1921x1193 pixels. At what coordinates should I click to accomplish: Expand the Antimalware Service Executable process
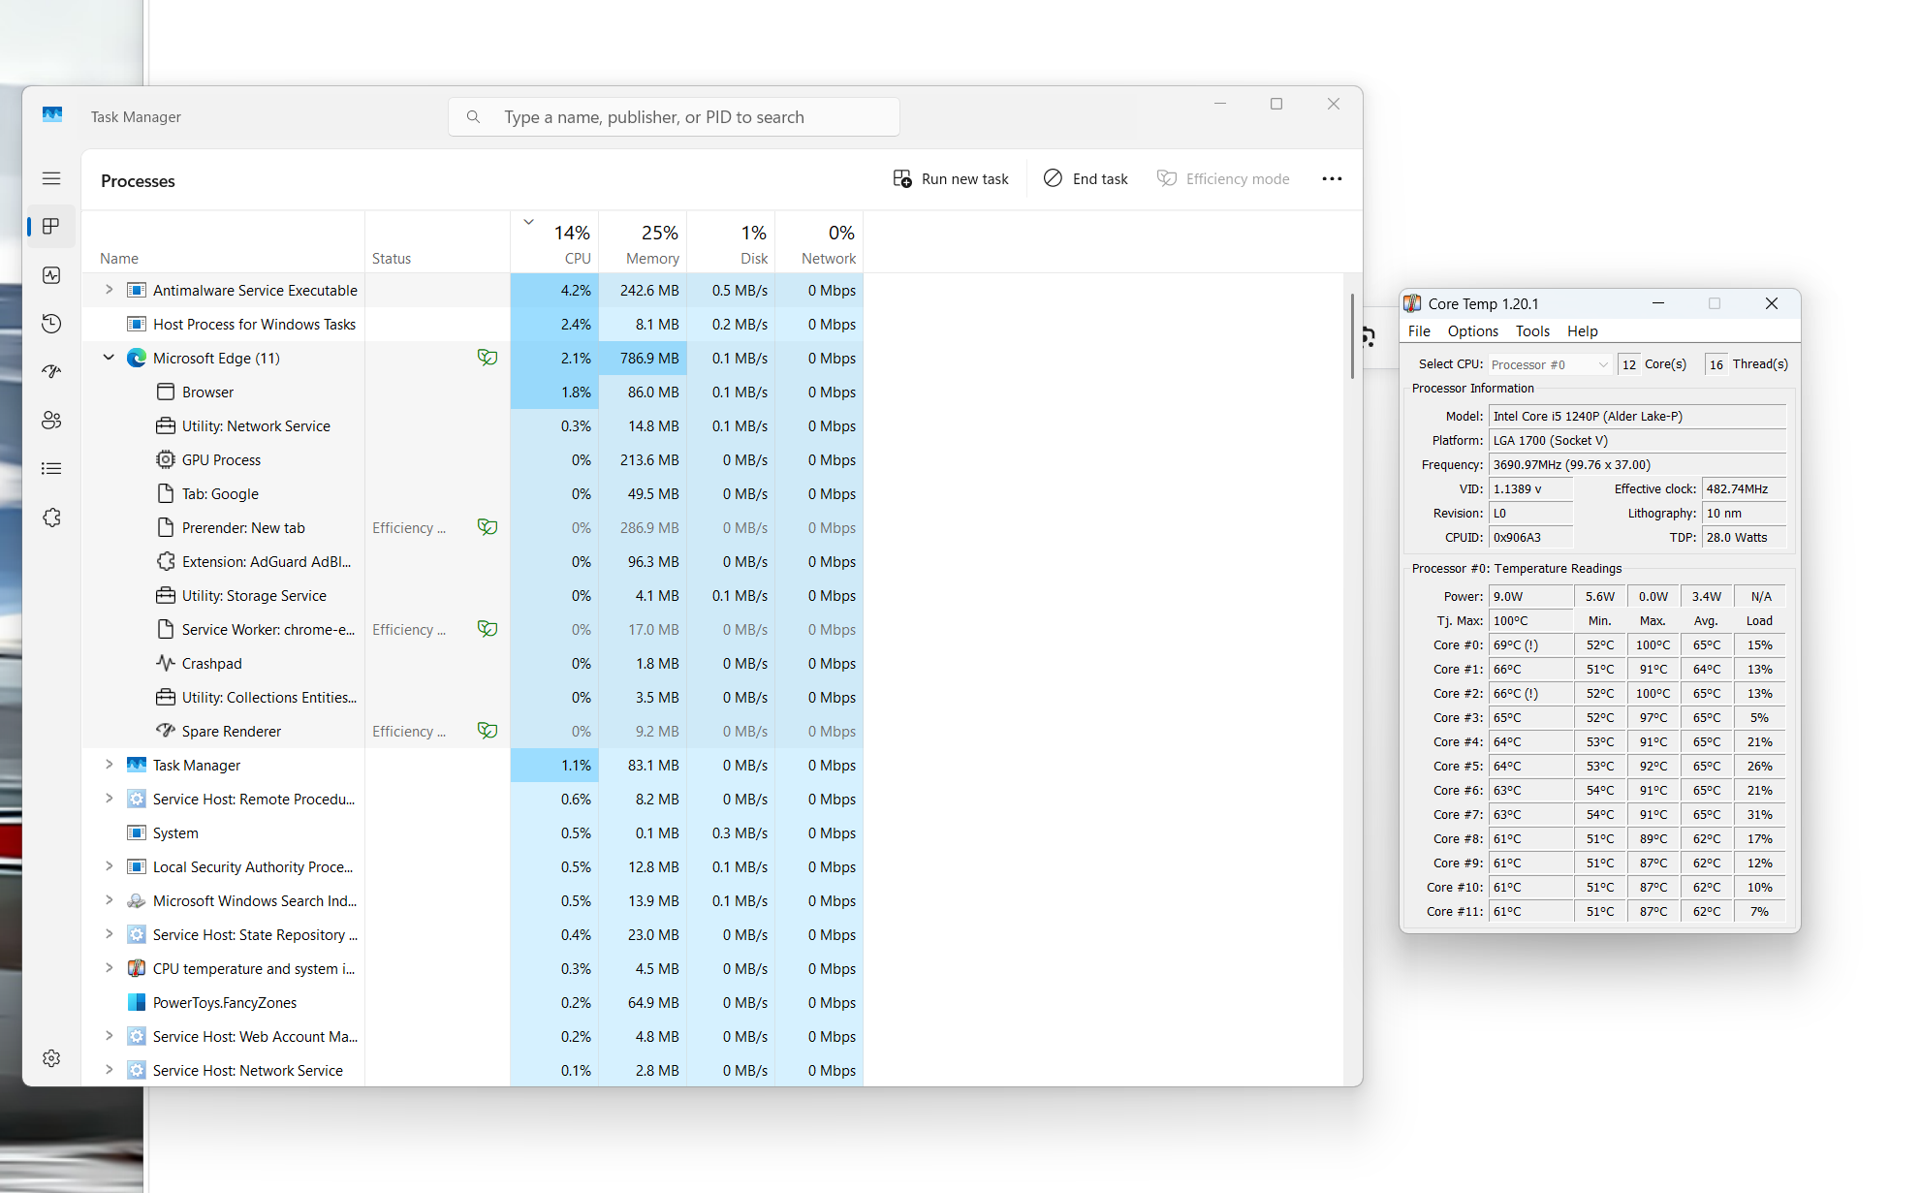tap(109, 290)
